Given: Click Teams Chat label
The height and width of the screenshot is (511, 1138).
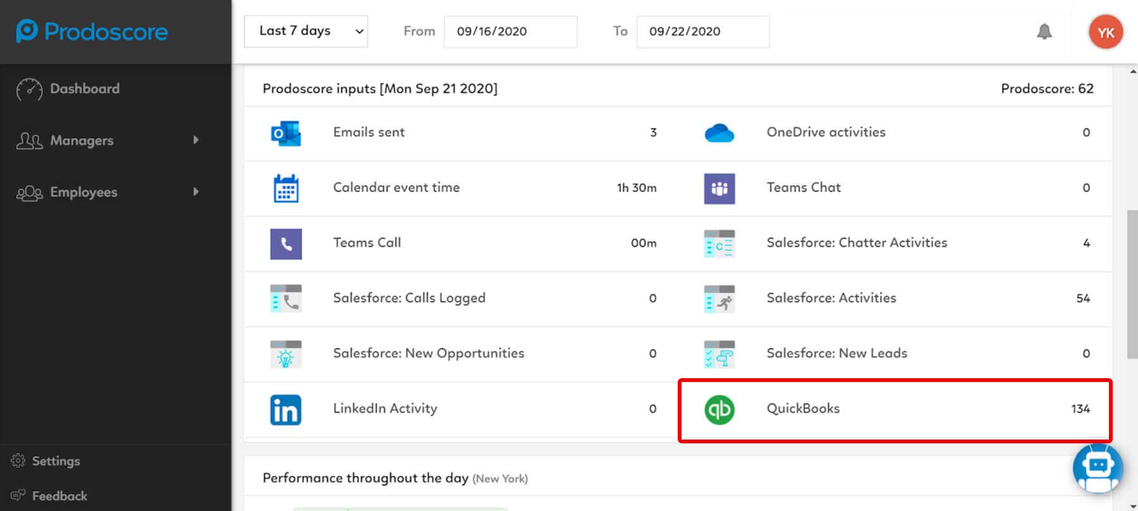Looking at the screenshot, I should tap(804, 187).
